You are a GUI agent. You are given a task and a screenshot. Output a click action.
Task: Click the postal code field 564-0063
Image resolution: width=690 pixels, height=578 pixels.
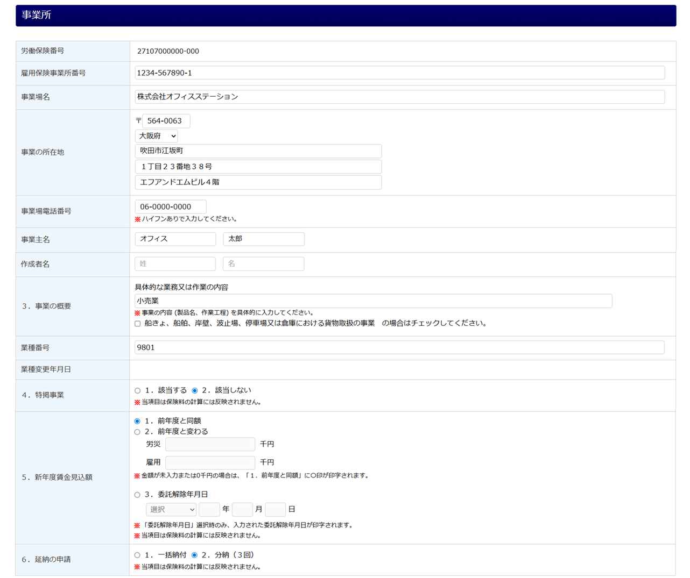(166, 121)
